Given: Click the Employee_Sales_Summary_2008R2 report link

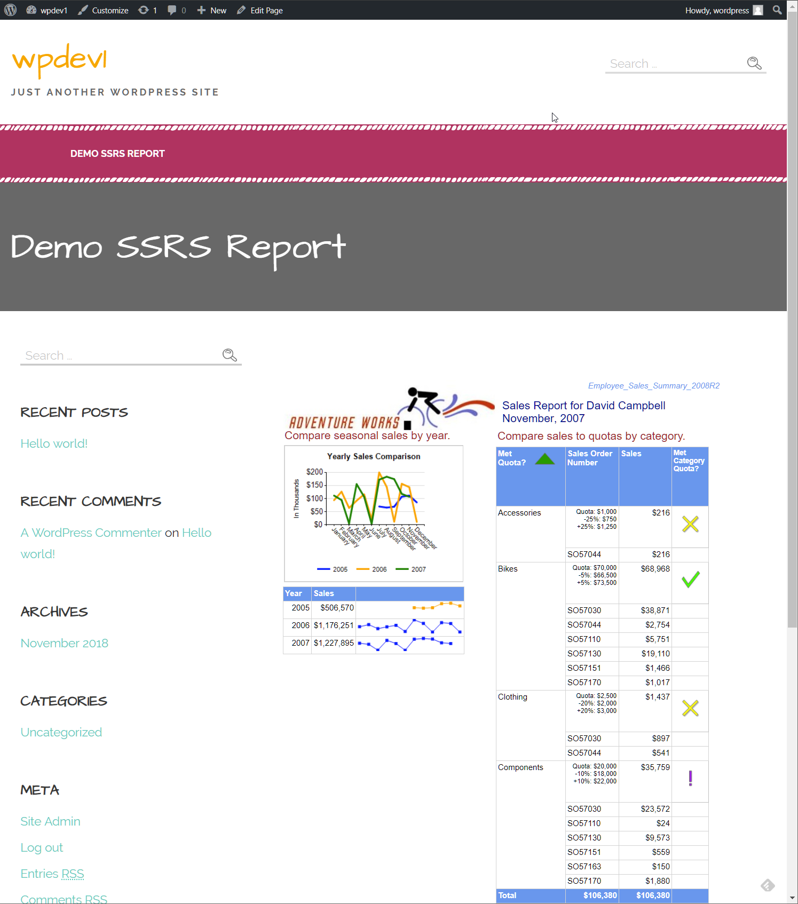Looking at the screenshot, I should click(x=653, y=386).
